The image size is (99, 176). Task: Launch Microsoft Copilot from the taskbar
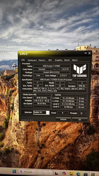coord(64,173)
